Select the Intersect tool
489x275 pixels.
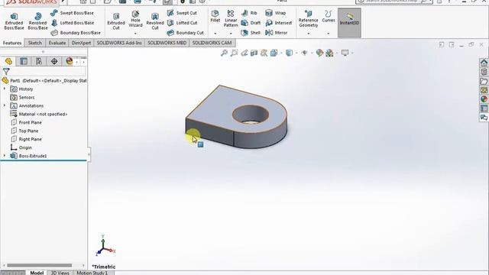[x=278, y=23]
